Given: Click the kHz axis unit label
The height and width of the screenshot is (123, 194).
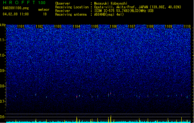Looking at the screenshot, I should 3,25.
